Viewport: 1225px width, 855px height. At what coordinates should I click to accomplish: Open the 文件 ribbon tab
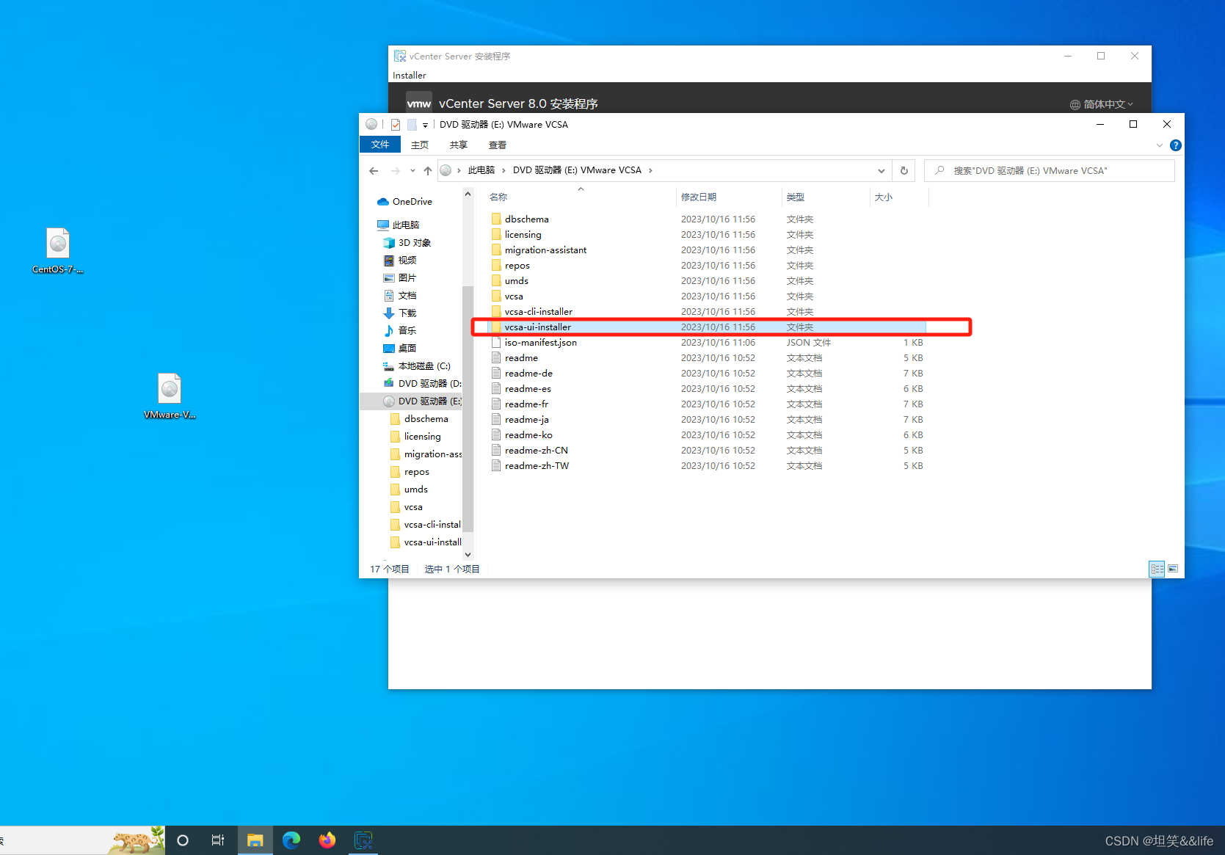pos(380,145)
